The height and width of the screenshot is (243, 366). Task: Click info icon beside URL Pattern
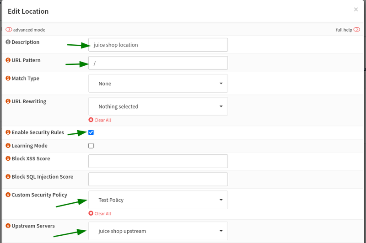click(8, 60)
